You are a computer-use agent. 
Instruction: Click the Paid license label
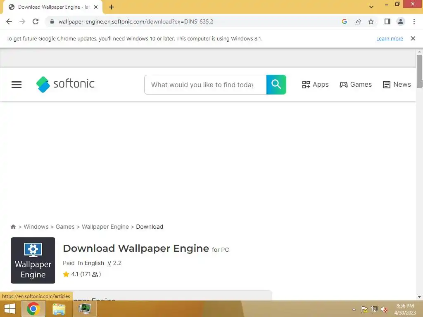69,263
